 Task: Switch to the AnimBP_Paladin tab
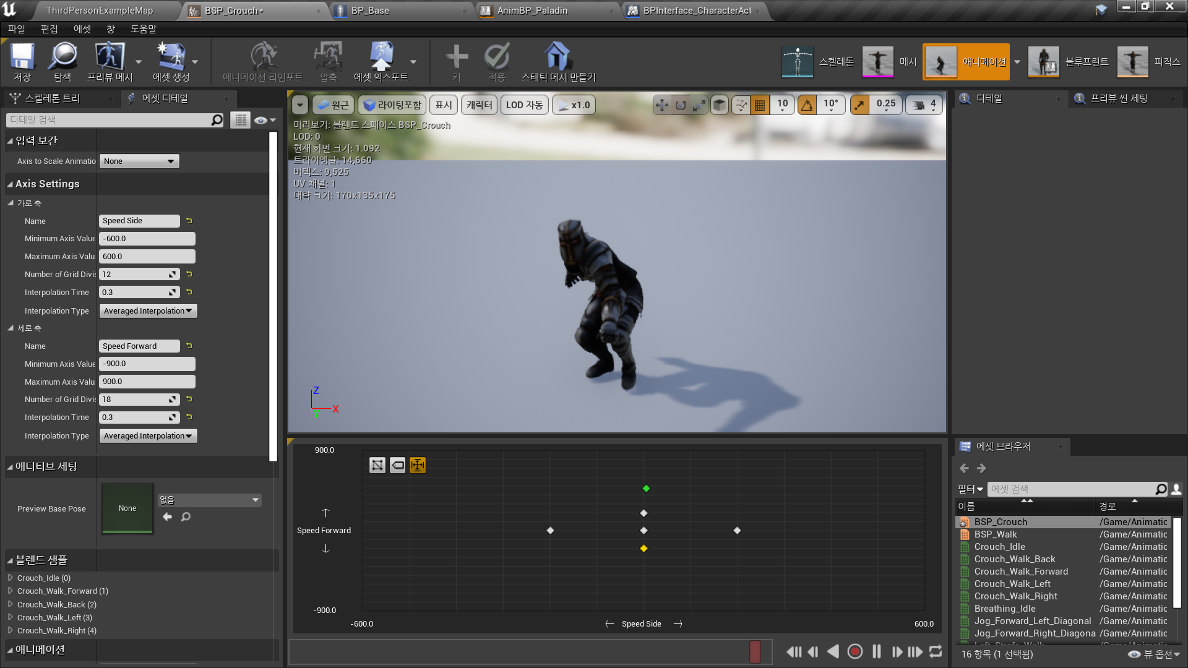point(532,11)
